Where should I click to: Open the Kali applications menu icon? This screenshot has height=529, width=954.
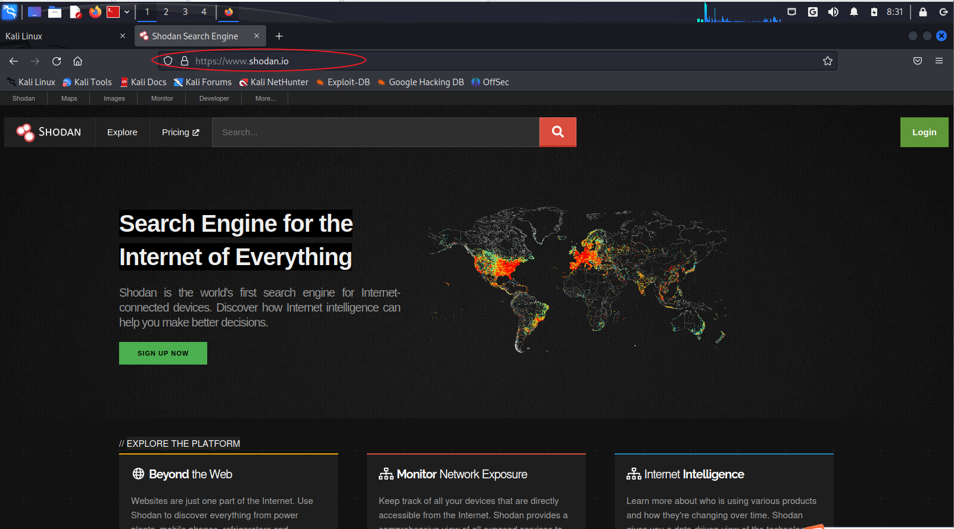coord(10,11)
